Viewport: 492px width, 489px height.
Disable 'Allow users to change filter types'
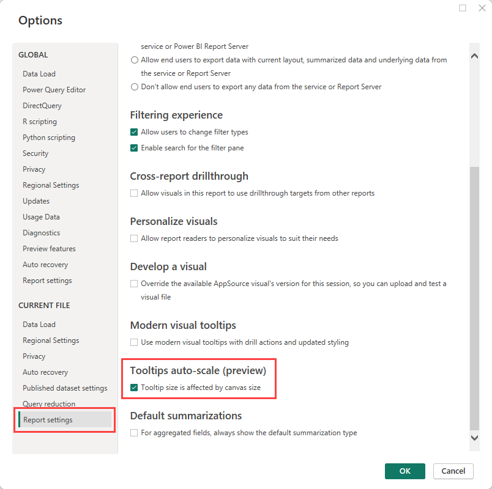pyautogui.click(x=133, y=131)
